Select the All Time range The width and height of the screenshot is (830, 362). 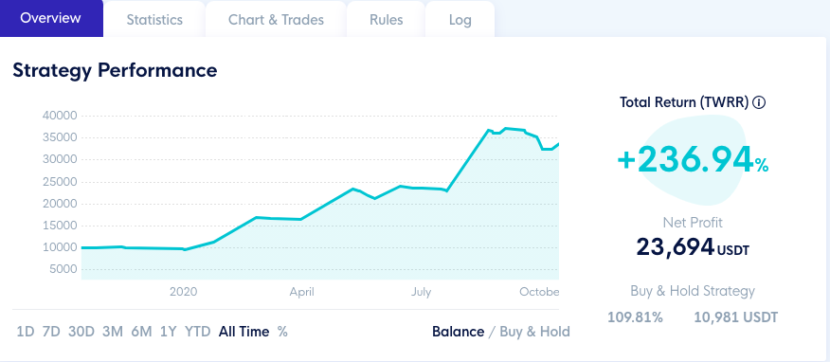click(x=244, y=332)
